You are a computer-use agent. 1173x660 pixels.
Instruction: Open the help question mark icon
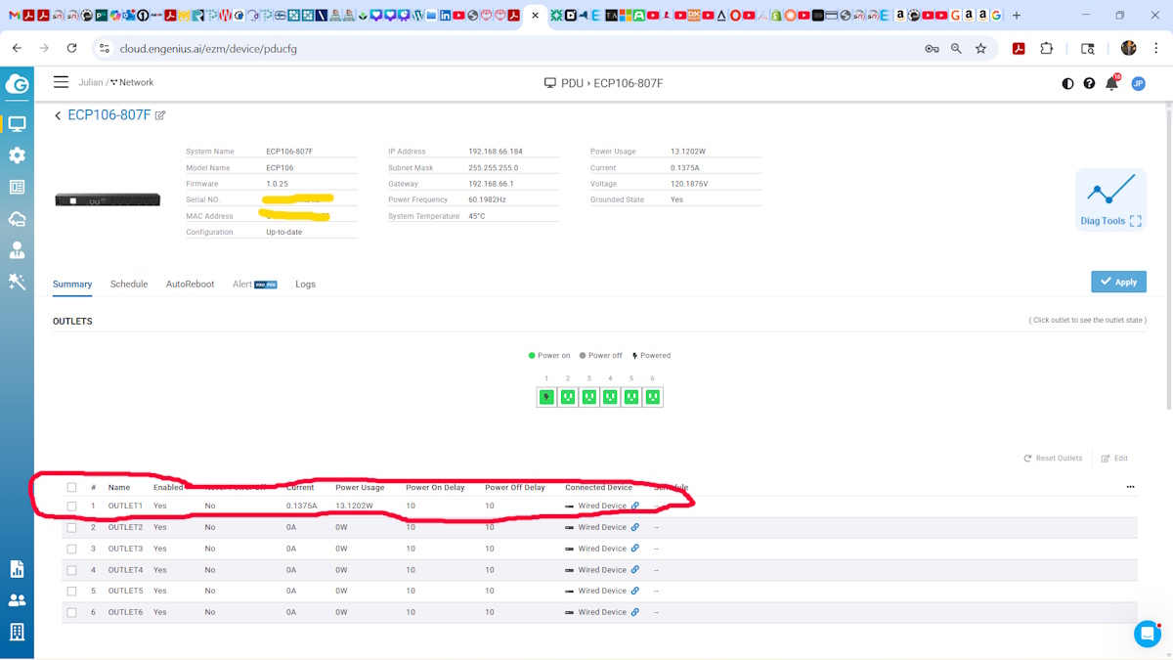pos(1089,84)
